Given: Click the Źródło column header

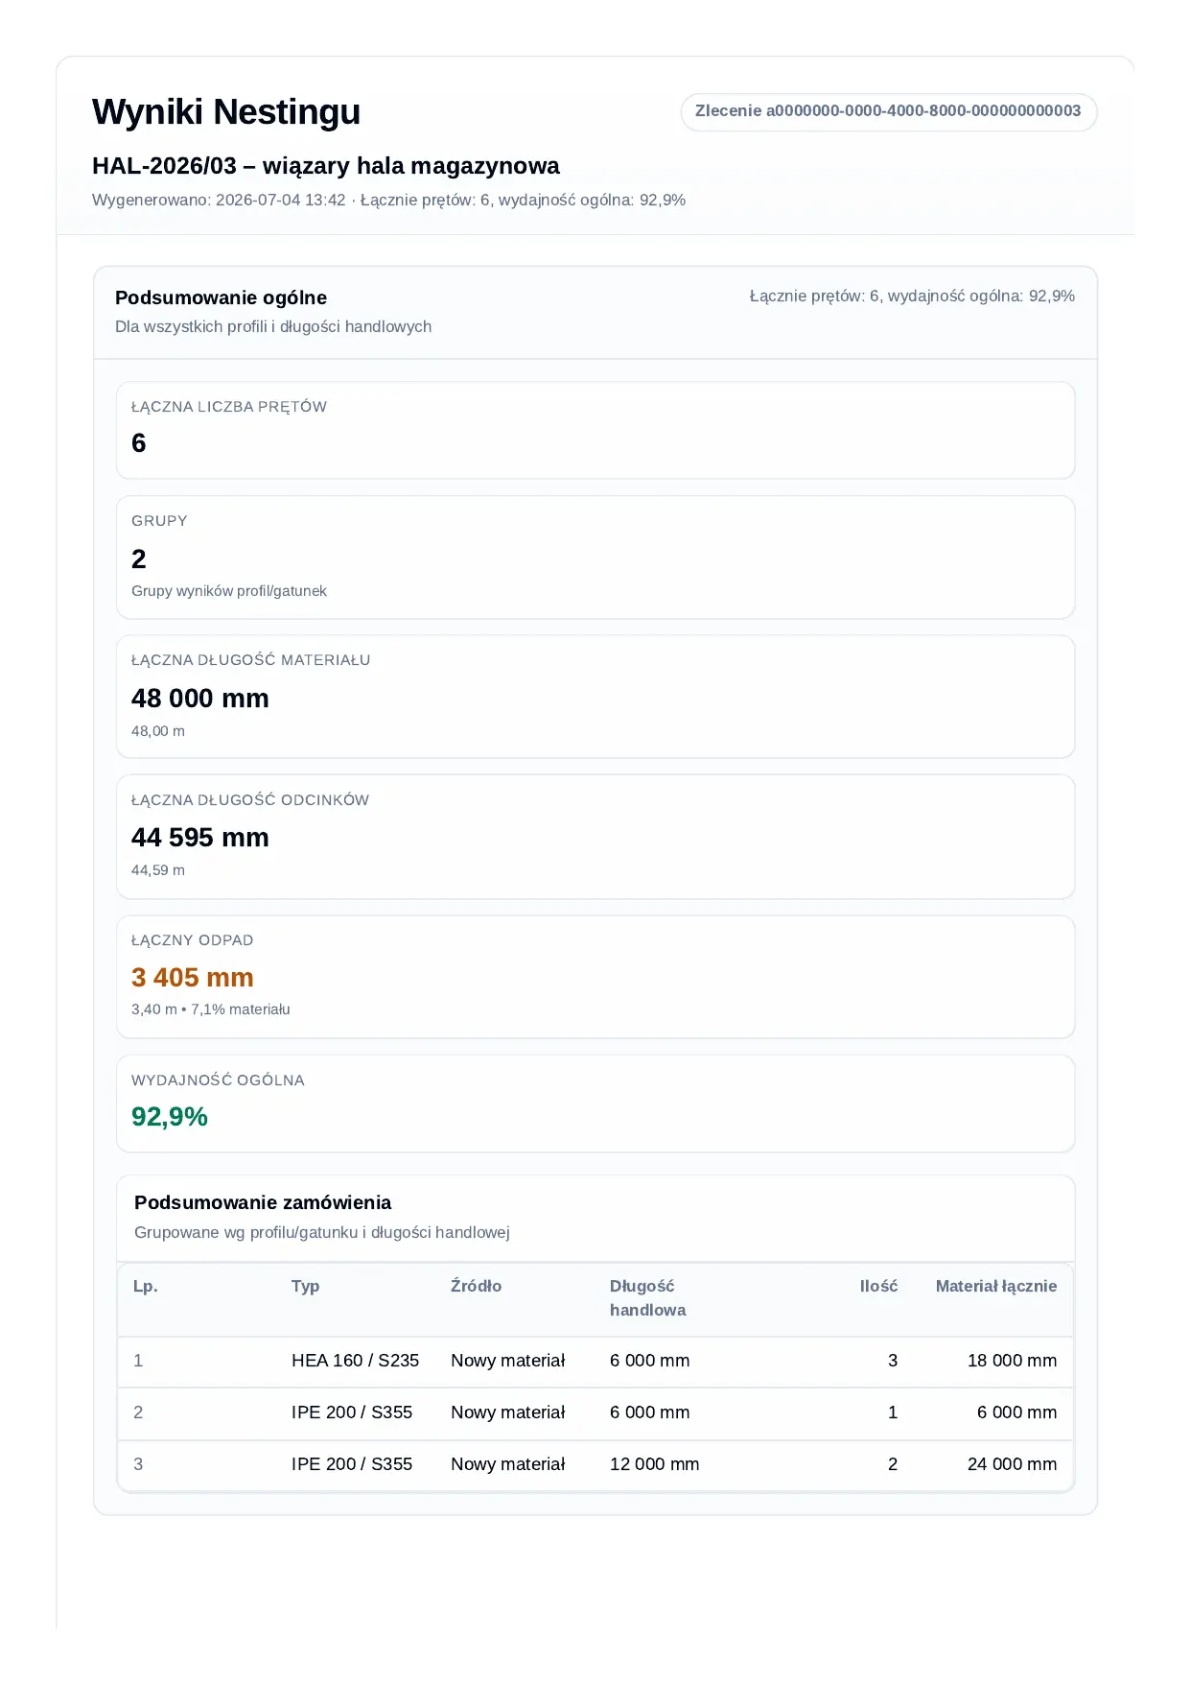Looking at the screenshot, I should [x=477, y=1287].
